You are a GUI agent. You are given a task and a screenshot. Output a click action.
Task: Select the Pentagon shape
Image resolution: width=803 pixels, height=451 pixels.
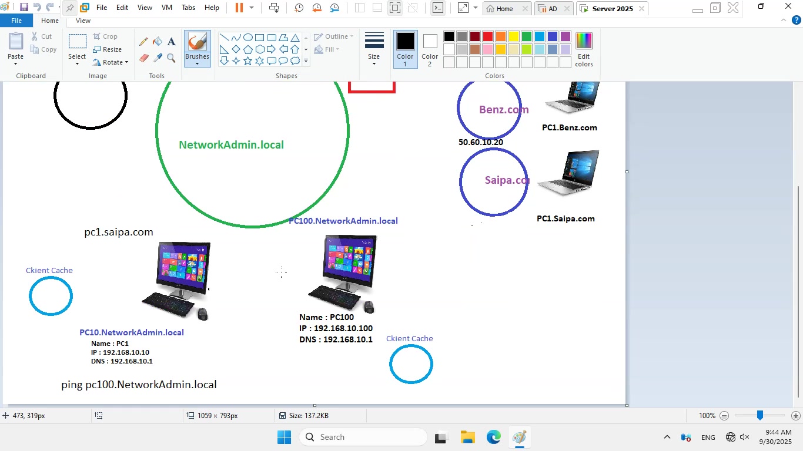tap(247, 49)
